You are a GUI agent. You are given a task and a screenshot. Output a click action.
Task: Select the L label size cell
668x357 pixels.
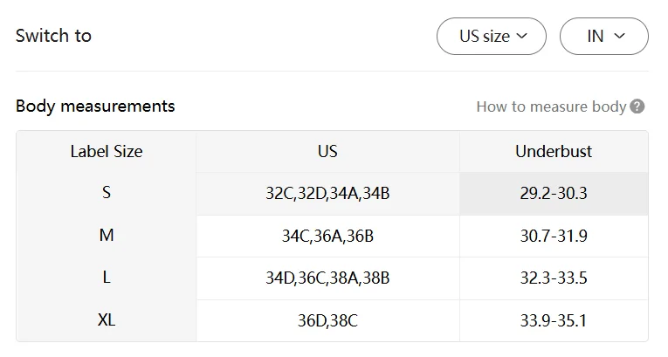click(x=107, y=278)
